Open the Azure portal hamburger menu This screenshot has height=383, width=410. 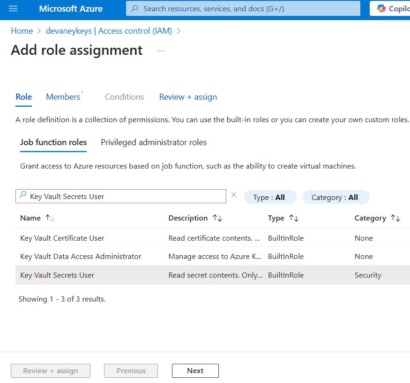(x=13, y=8)
